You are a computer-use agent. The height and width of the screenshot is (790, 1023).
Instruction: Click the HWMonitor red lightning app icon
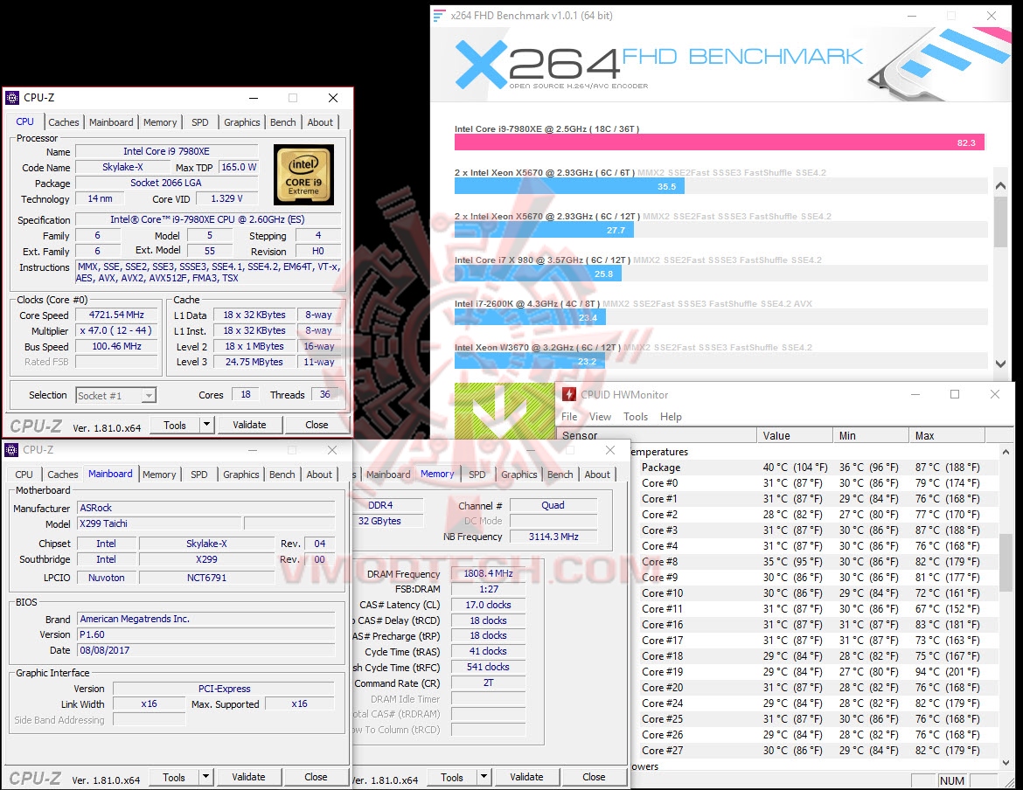569,394
